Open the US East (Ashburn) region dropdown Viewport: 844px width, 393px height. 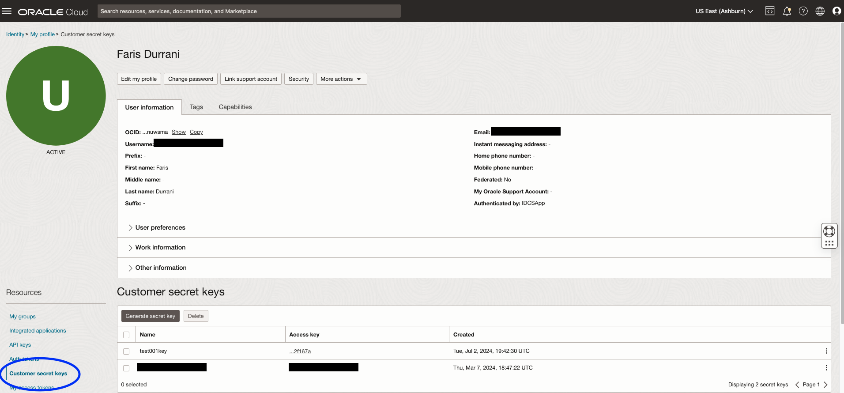pyautogui.click(x=724, y=11)
